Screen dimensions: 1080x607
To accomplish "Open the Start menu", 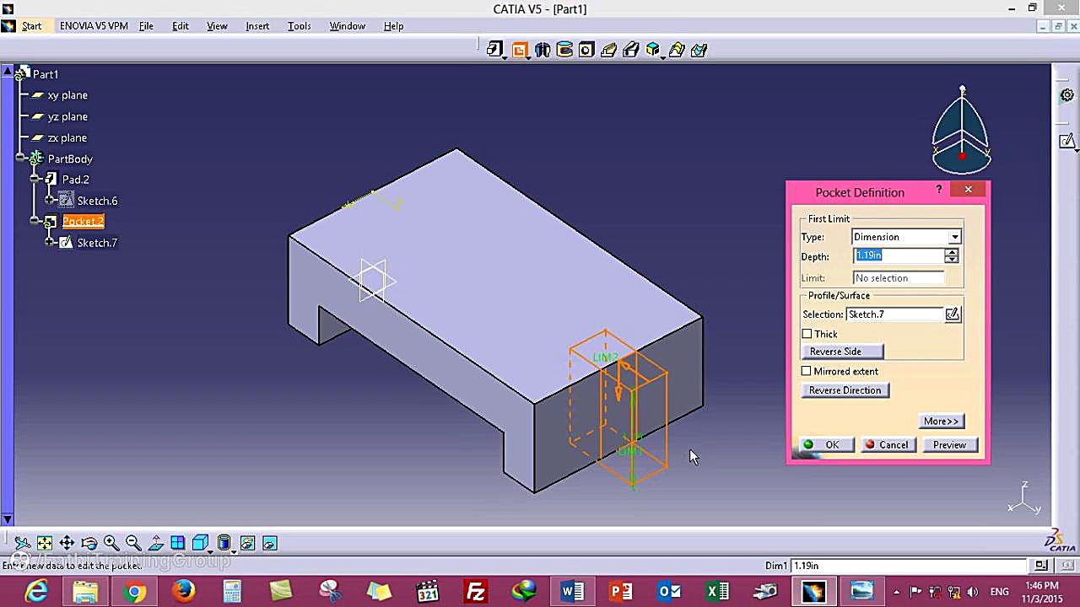I will point(31,26).
